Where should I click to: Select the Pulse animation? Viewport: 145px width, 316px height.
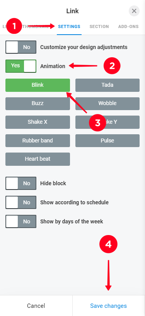click(x=107, y=140)
